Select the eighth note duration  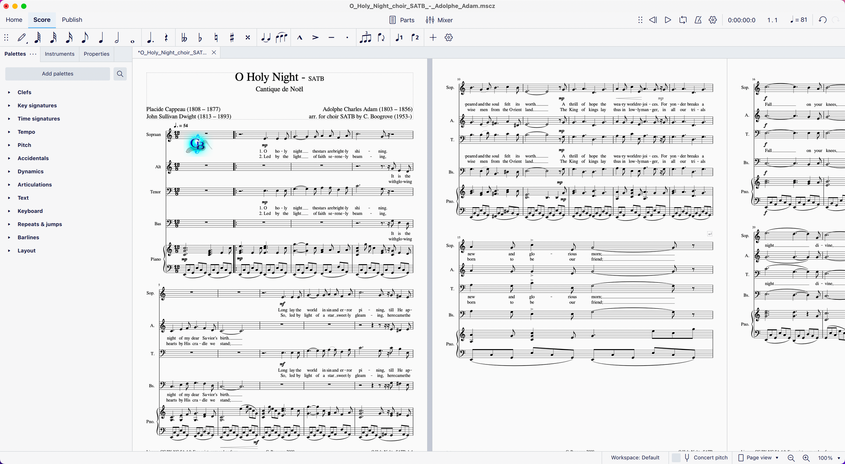[84, 37]
